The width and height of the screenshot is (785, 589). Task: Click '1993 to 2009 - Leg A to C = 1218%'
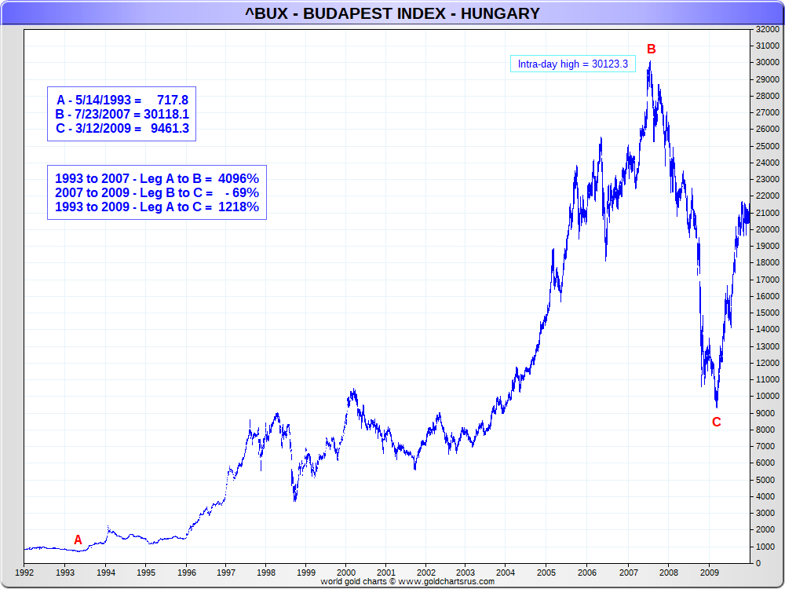157,207
